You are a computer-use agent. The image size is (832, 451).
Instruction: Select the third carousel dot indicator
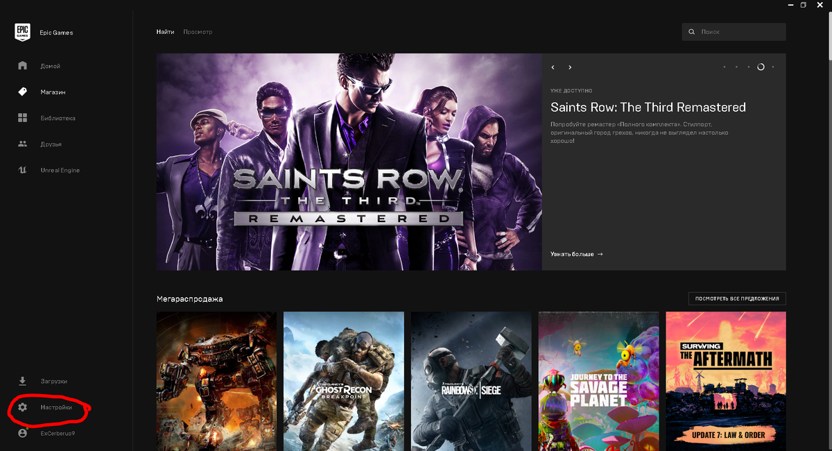(x=748, y=67)
